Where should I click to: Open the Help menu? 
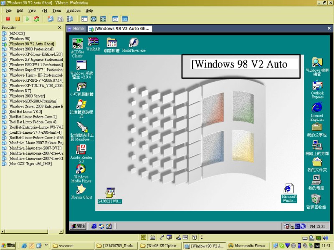click(89, 10)
